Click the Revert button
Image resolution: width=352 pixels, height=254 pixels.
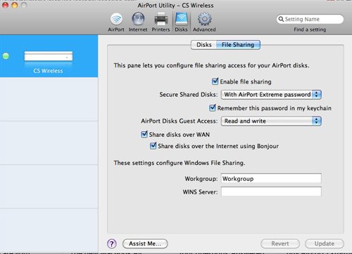pos(280,243)
